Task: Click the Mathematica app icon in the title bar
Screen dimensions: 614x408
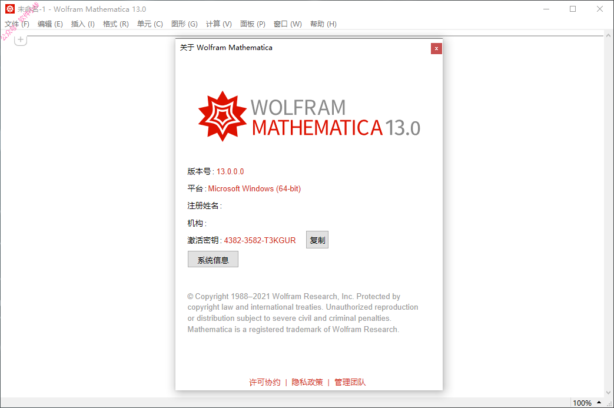Action: (x=10, y=9)
